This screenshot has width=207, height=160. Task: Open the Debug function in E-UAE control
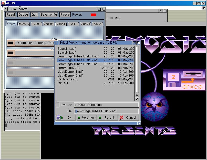tap(23, 15)
